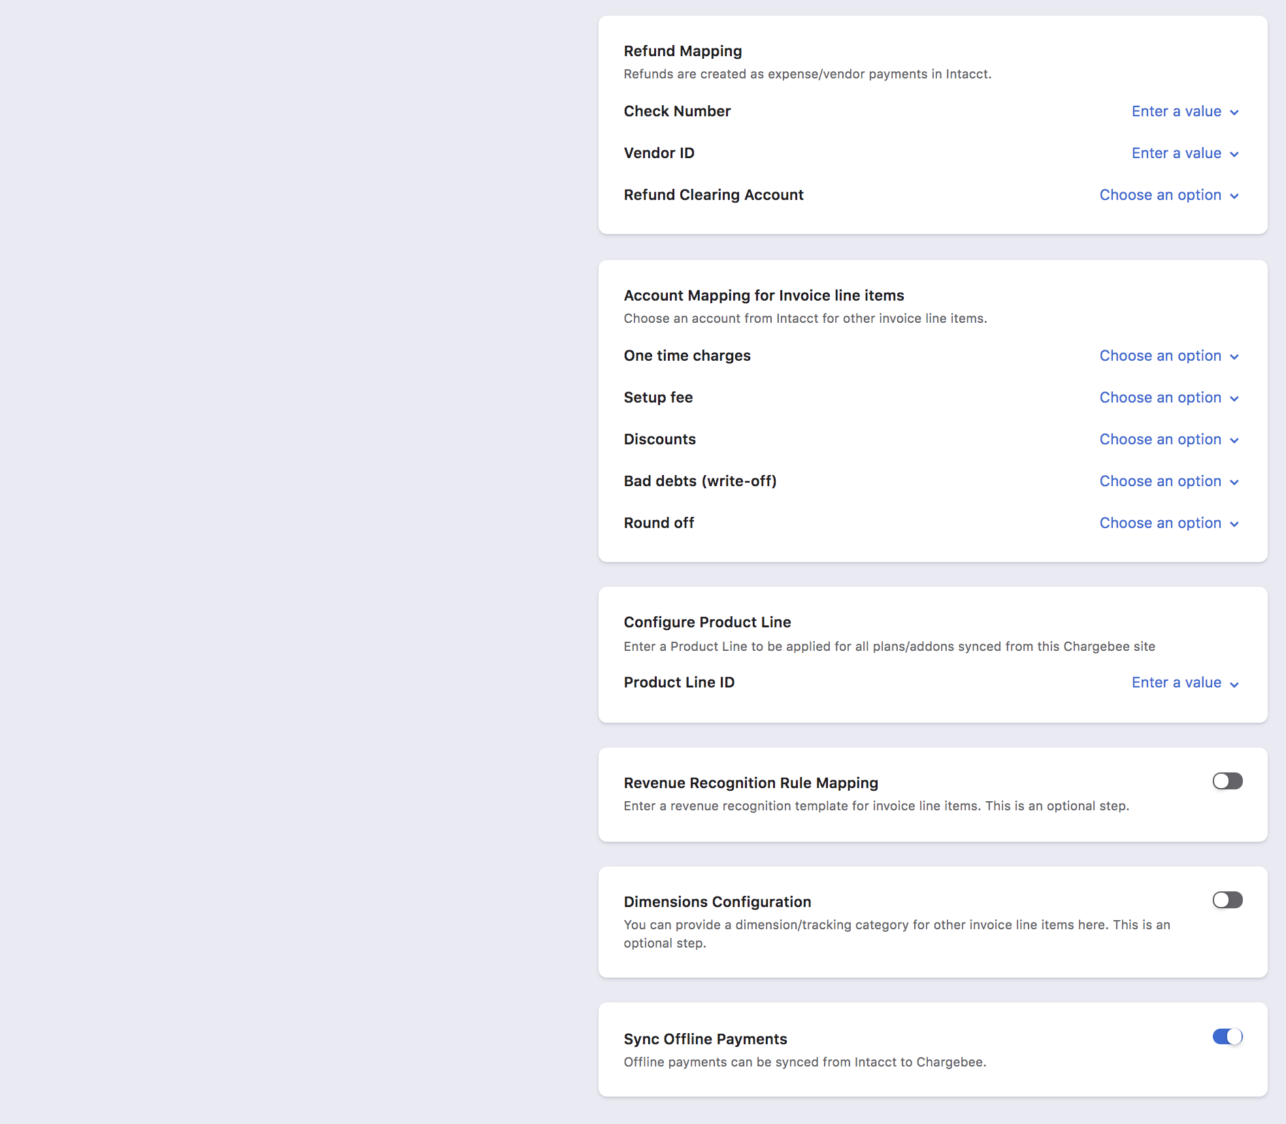Choose an option for Discounts

[1169, 439]
